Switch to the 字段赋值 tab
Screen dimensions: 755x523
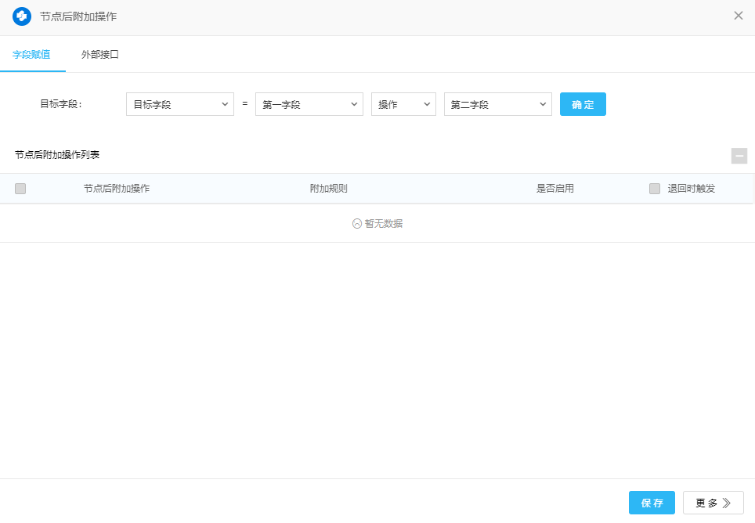(31, 55)
